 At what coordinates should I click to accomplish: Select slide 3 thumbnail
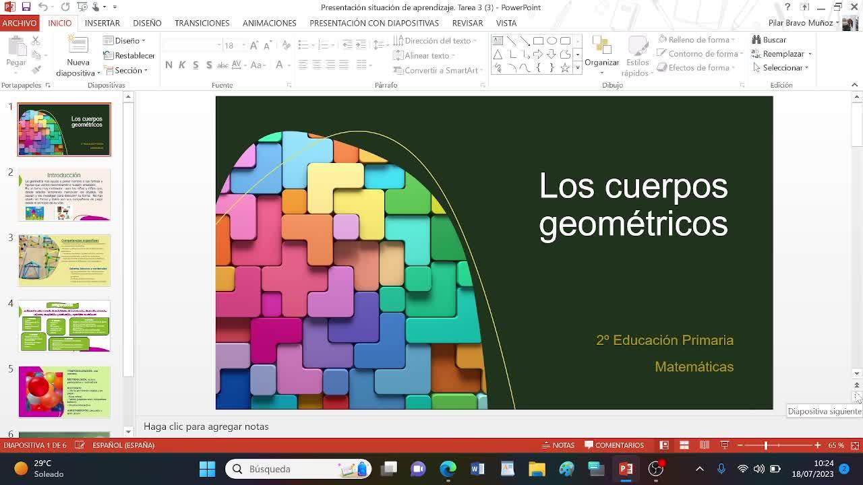click(64, 261)
